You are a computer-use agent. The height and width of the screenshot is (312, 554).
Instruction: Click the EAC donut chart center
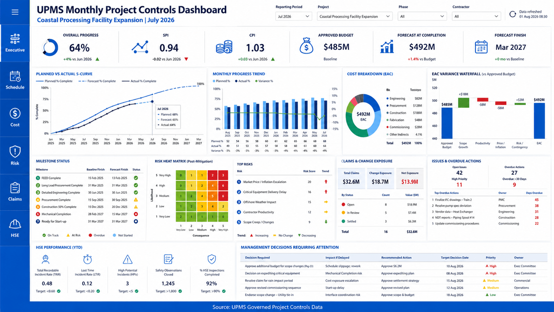coord(362,116)
